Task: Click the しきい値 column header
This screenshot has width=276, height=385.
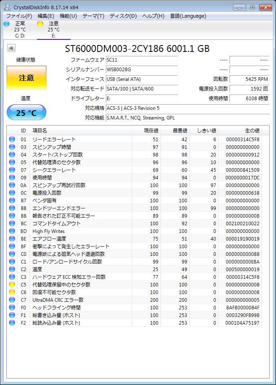Action: coord(204,131)
